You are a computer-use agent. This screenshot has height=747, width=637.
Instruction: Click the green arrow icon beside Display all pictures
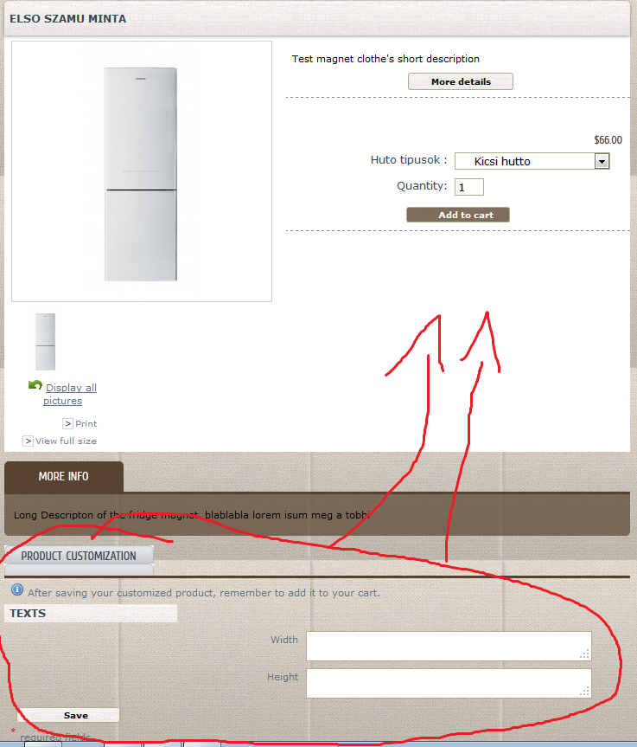[35, 385]
